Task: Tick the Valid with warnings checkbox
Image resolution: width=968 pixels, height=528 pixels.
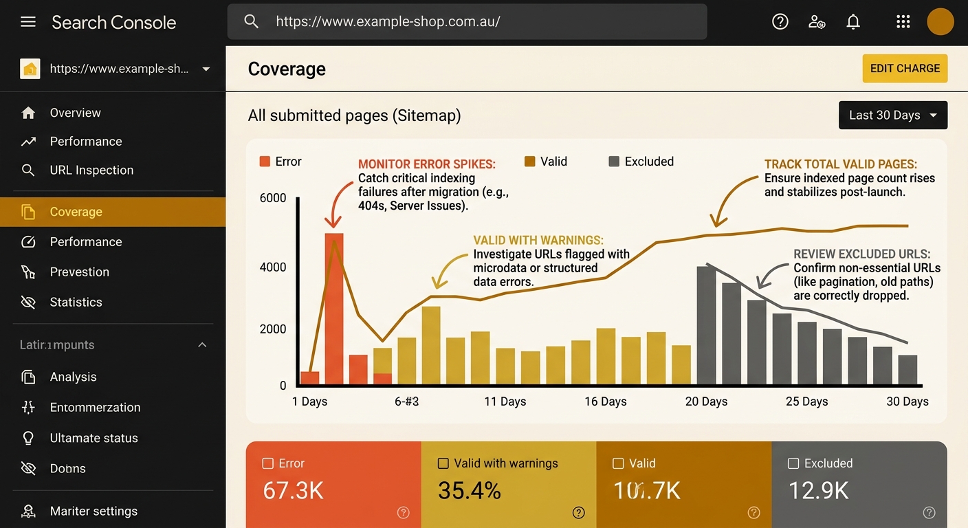Action: (443, 463)
